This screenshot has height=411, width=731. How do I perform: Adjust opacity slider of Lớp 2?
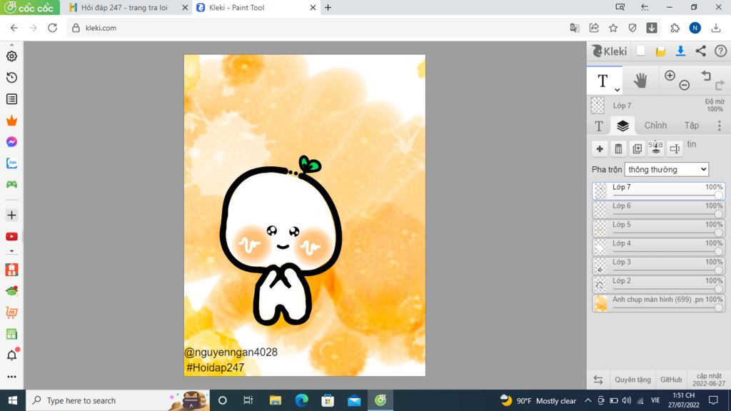pos(718,288)
